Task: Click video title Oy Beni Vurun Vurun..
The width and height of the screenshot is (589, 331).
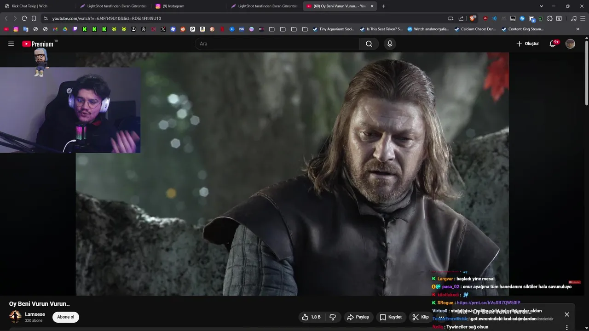Action: point(40,304)
